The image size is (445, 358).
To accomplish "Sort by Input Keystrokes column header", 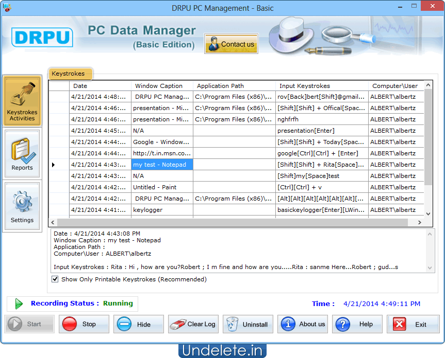I will pos(322,86).
